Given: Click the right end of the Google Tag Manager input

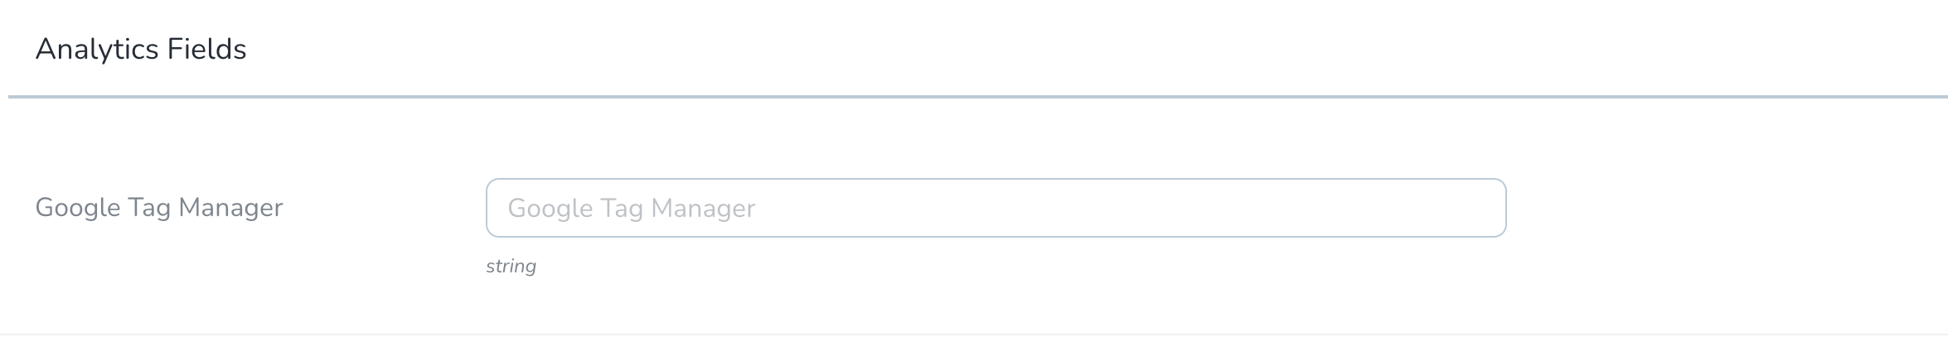Looking at the screenshot, I should (x=1484, y=208).
